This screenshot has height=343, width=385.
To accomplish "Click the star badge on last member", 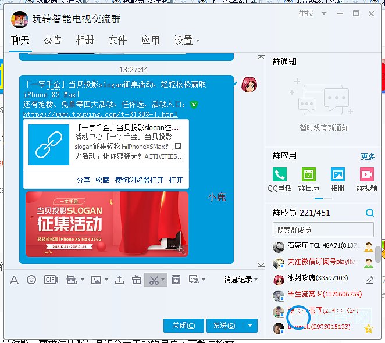I will 369,328.
